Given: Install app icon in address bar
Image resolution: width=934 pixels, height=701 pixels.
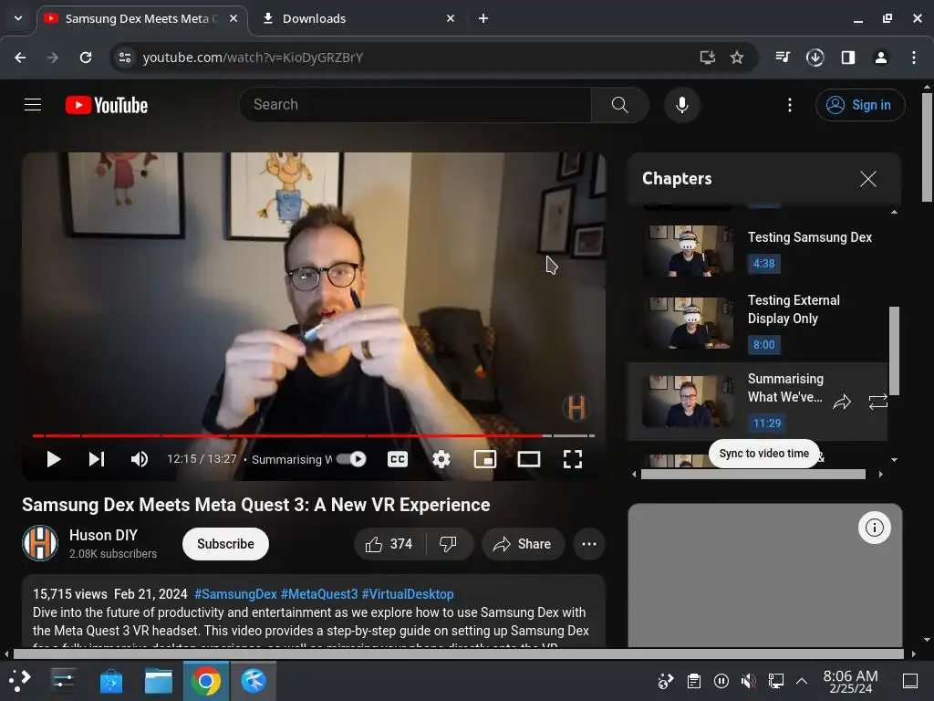Looking at the screenshot, I should coord(707,58).
